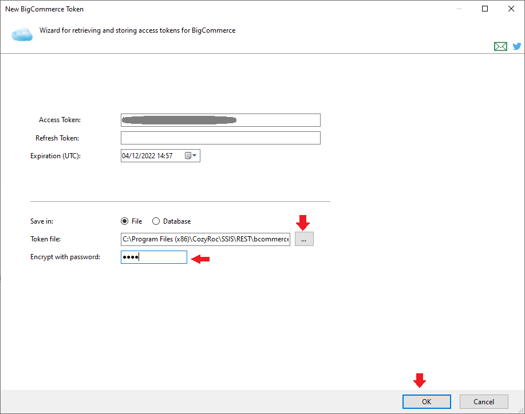Viewport: 525px width, 414px height.
Task: Click the "Save in:" label
Action: 42,221
